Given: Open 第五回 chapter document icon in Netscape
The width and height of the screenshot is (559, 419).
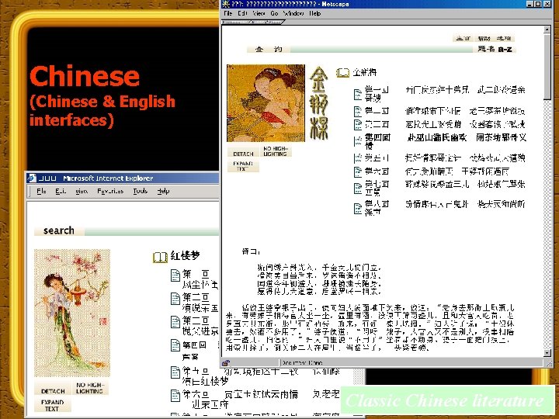Looking at the screenshot, I should [358, 158].
